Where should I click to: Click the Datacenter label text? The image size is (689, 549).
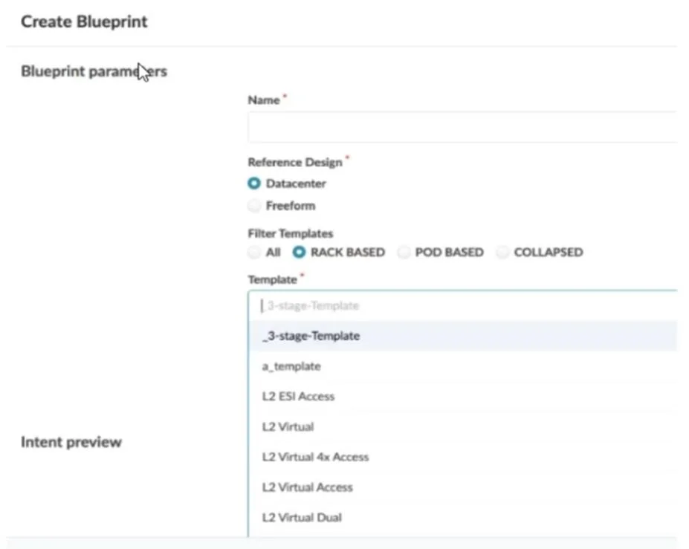pyautogui.click(x=296, y=183)
